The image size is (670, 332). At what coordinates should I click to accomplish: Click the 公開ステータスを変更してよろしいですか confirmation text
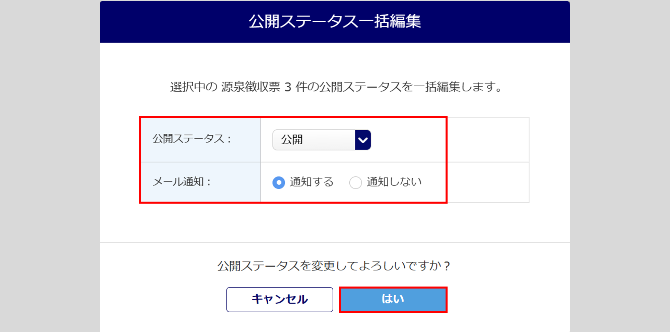pyautogui.click(x=334, y=266)
